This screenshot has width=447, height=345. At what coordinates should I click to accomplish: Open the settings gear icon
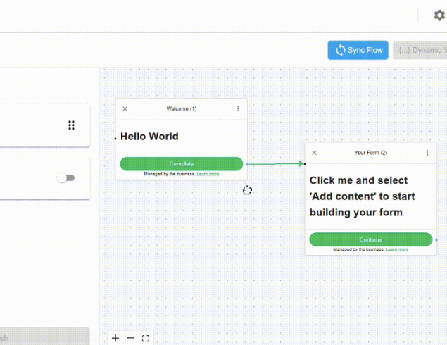[x=439, y=15]
